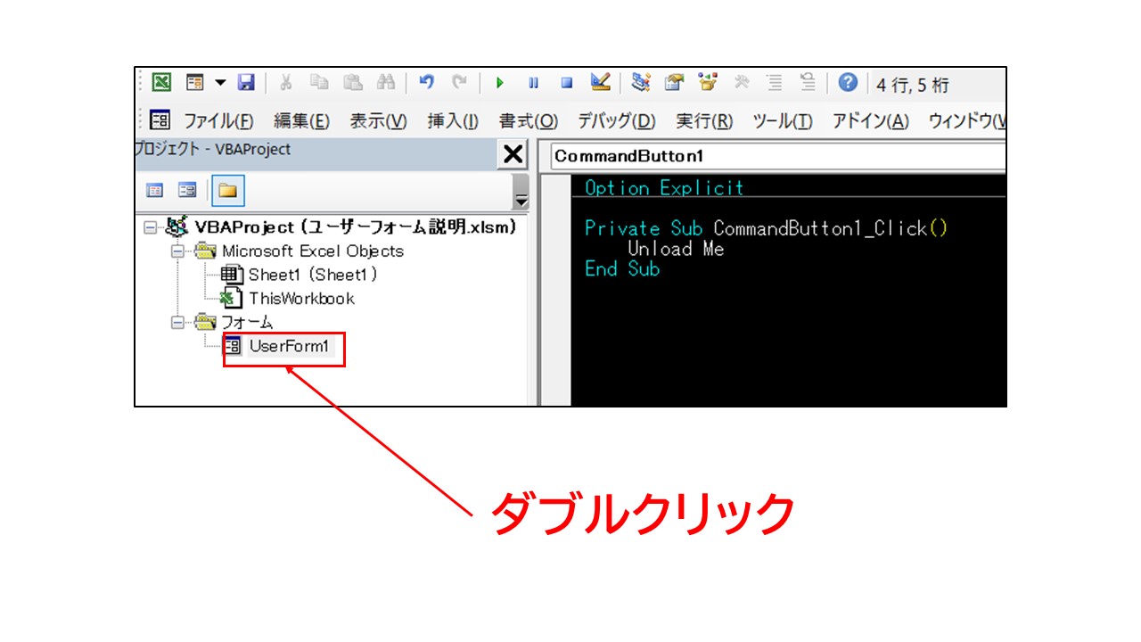The height and width of the screenshot is (642, 1141).
Task: Open the 表示(V) menu
Action: pyautogui.click(x=378, y=121)
